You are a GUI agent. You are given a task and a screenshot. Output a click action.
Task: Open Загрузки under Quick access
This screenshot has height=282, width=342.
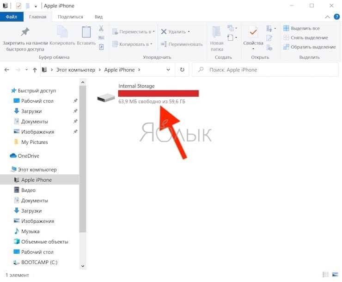(x=31, y=111)
